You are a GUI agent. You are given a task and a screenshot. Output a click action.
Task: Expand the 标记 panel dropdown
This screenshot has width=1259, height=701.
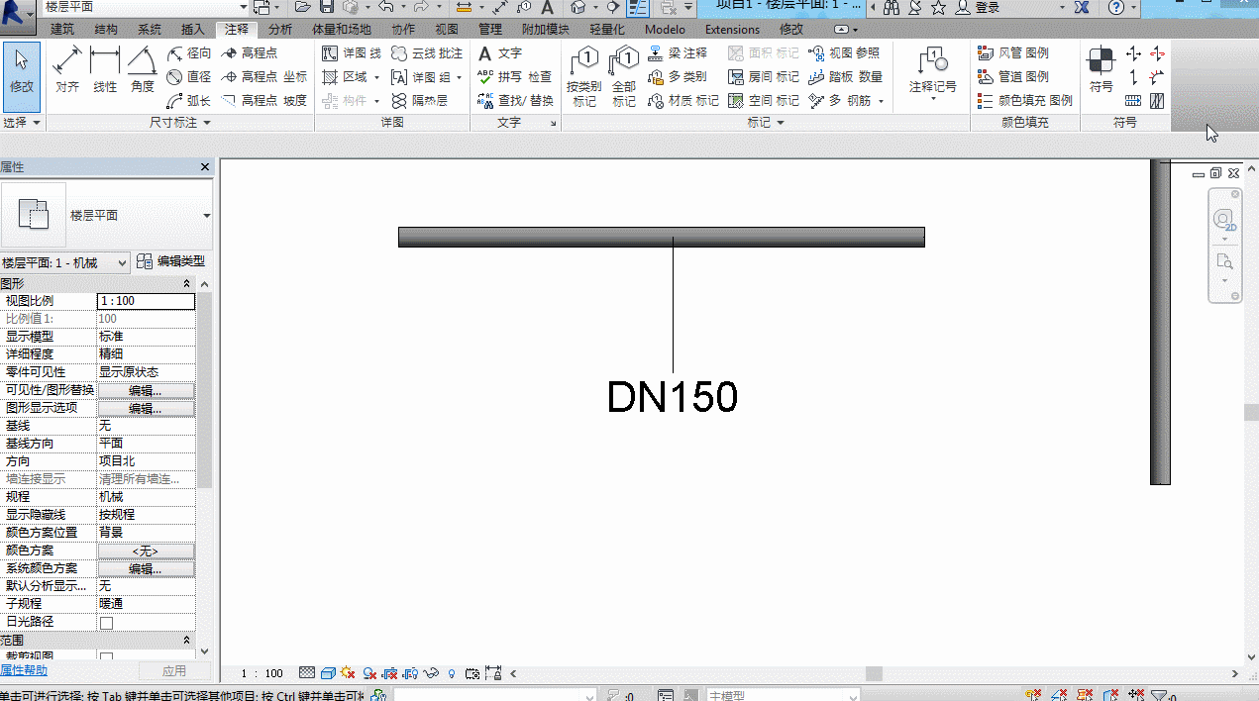tap(766, 123)
